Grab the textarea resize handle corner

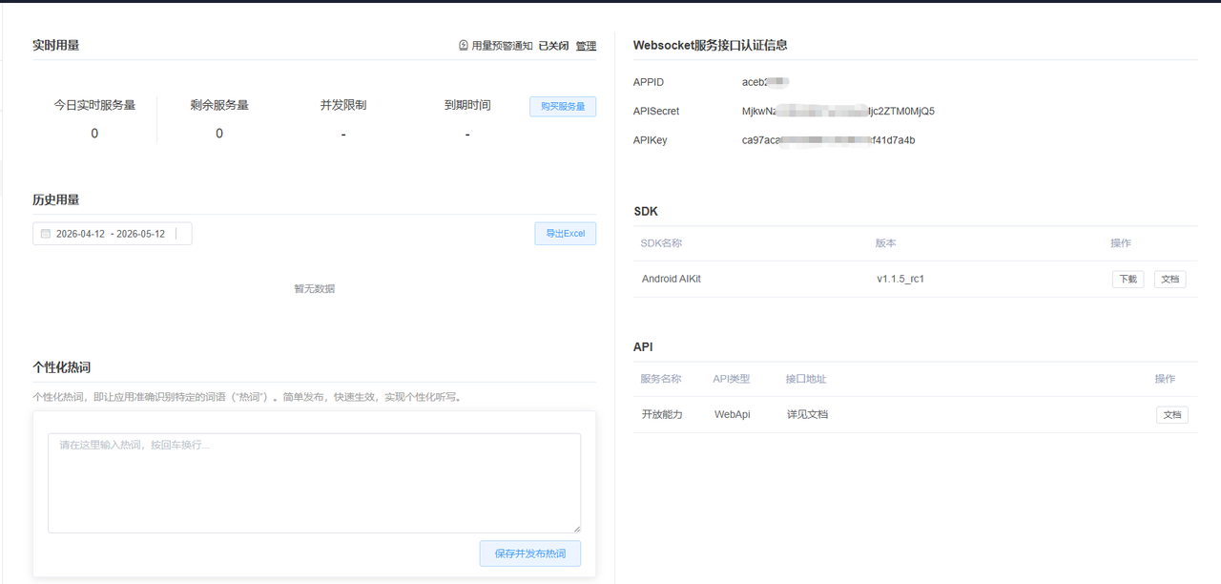point(576,529)
